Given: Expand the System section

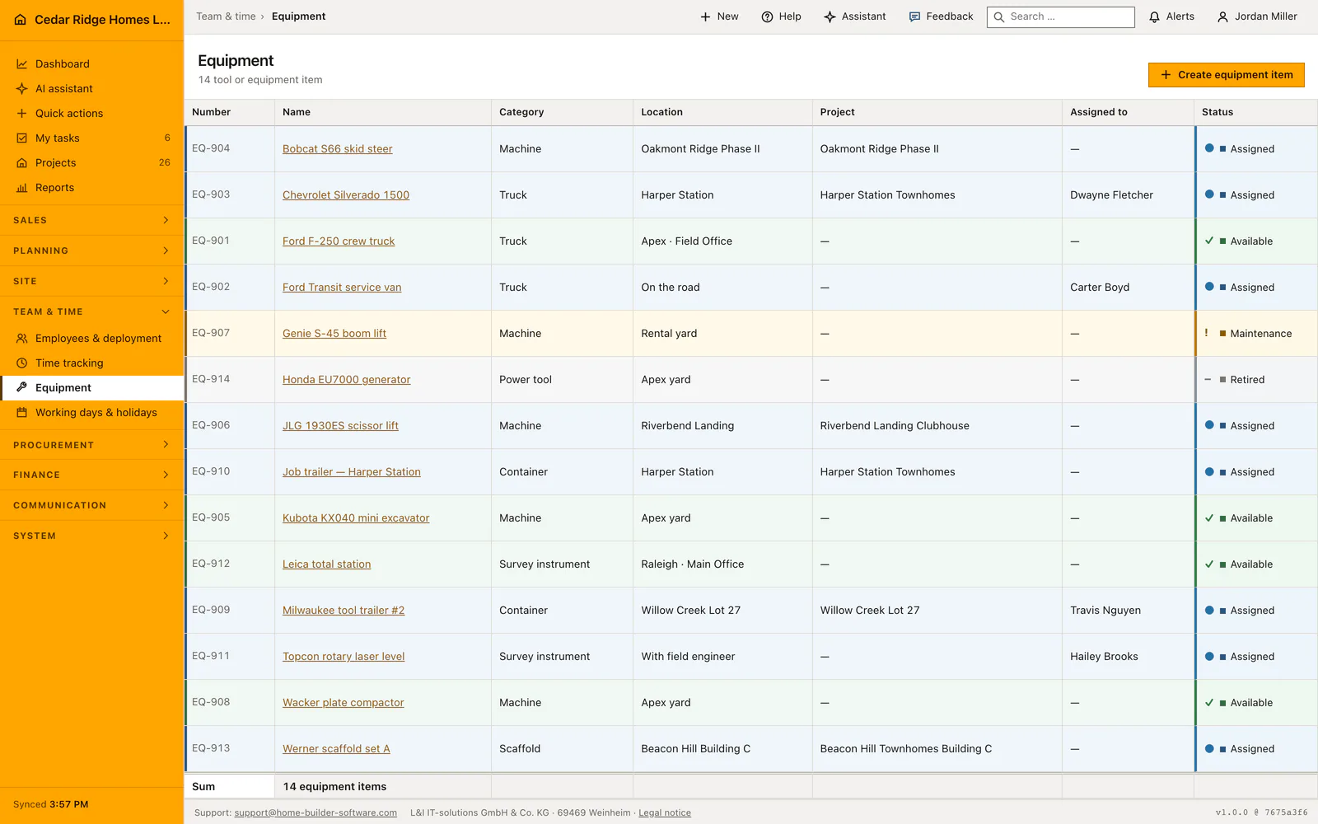Looking at the screenshot, I should (x=91, y=536).
